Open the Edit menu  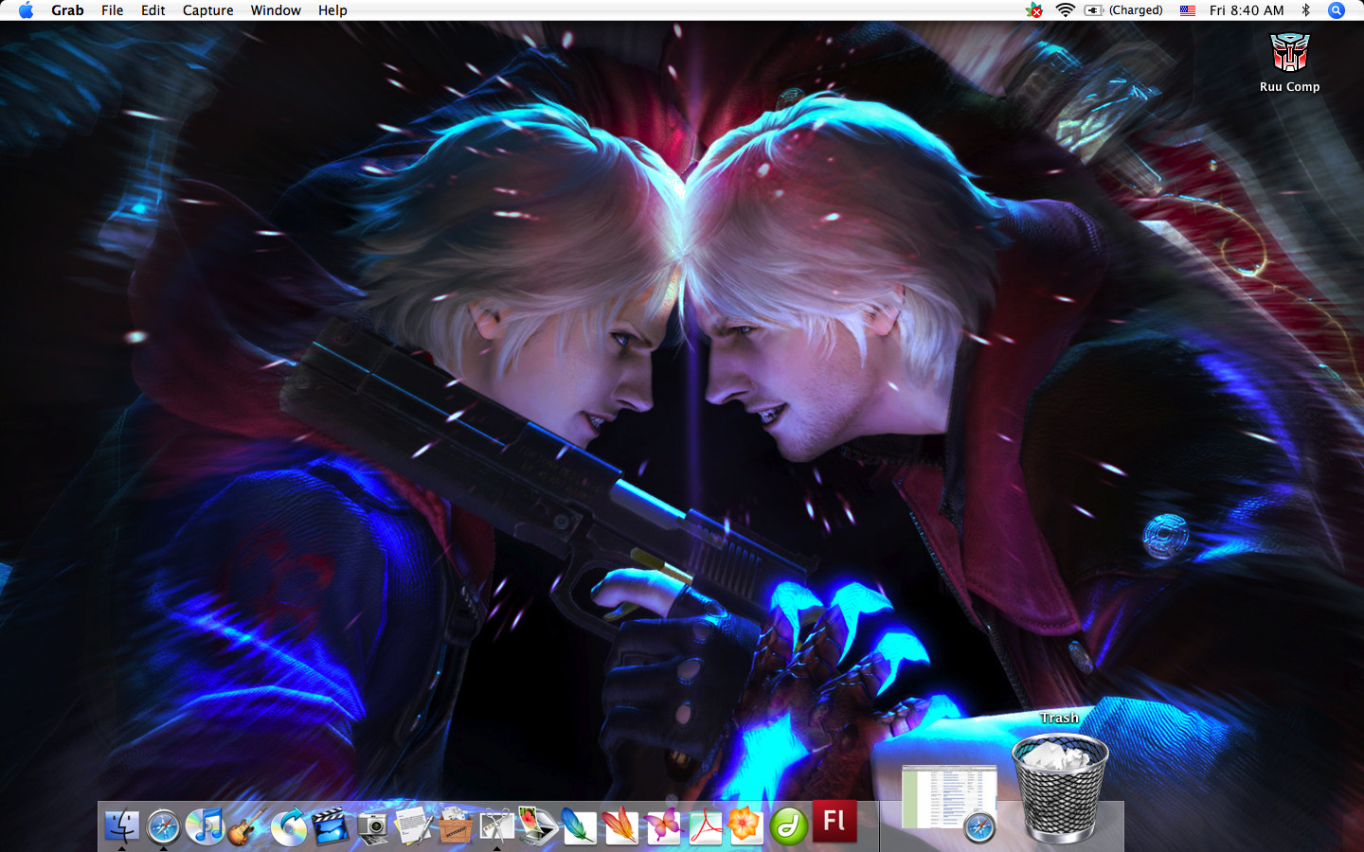153,10
